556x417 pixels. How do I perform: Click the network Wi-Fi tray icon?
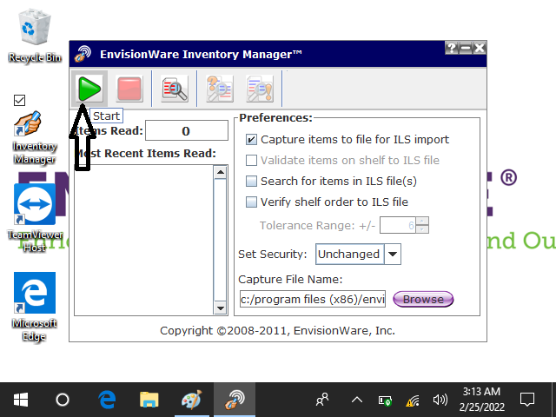coord(413,400)
